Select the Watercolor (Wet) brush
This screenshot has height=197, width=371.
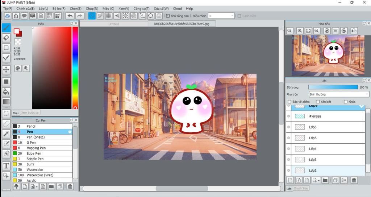pyautogui.click(x=42, y=175)
